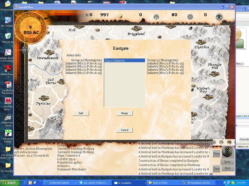The image size is (249, 186).
Task: Click the 'Loyalty: 55.4' line
Action: pos(66,159)
